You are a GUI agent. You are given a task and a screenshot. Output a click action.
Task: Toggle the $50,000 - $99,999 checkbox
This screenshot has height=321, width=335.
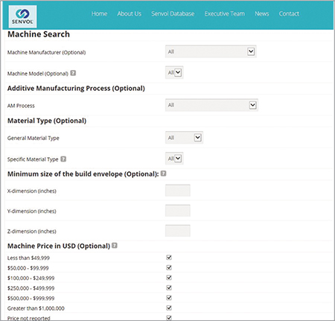[x=169, y=267]
